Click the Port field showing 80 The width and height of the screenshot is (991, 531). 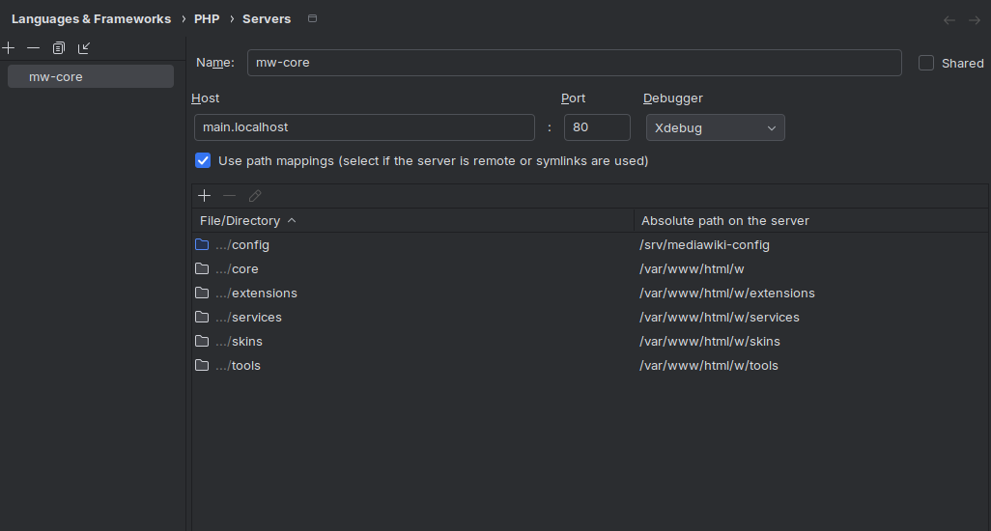(597, 127)
